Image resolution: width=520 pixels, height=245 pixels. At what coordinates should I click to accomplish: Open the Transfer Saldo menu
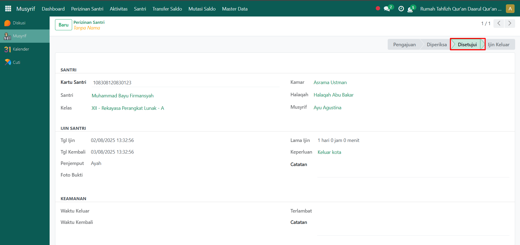[167, 9]
